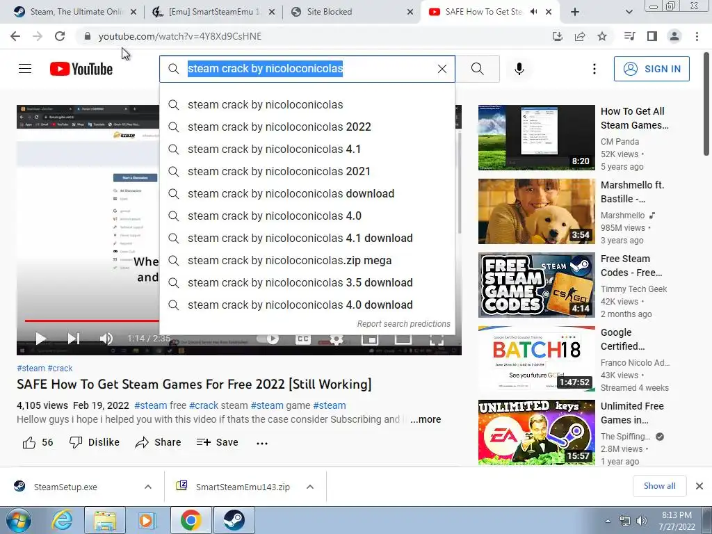Mute the YouTube tab audio icon
Screen dimensions: 712x534
534,12
